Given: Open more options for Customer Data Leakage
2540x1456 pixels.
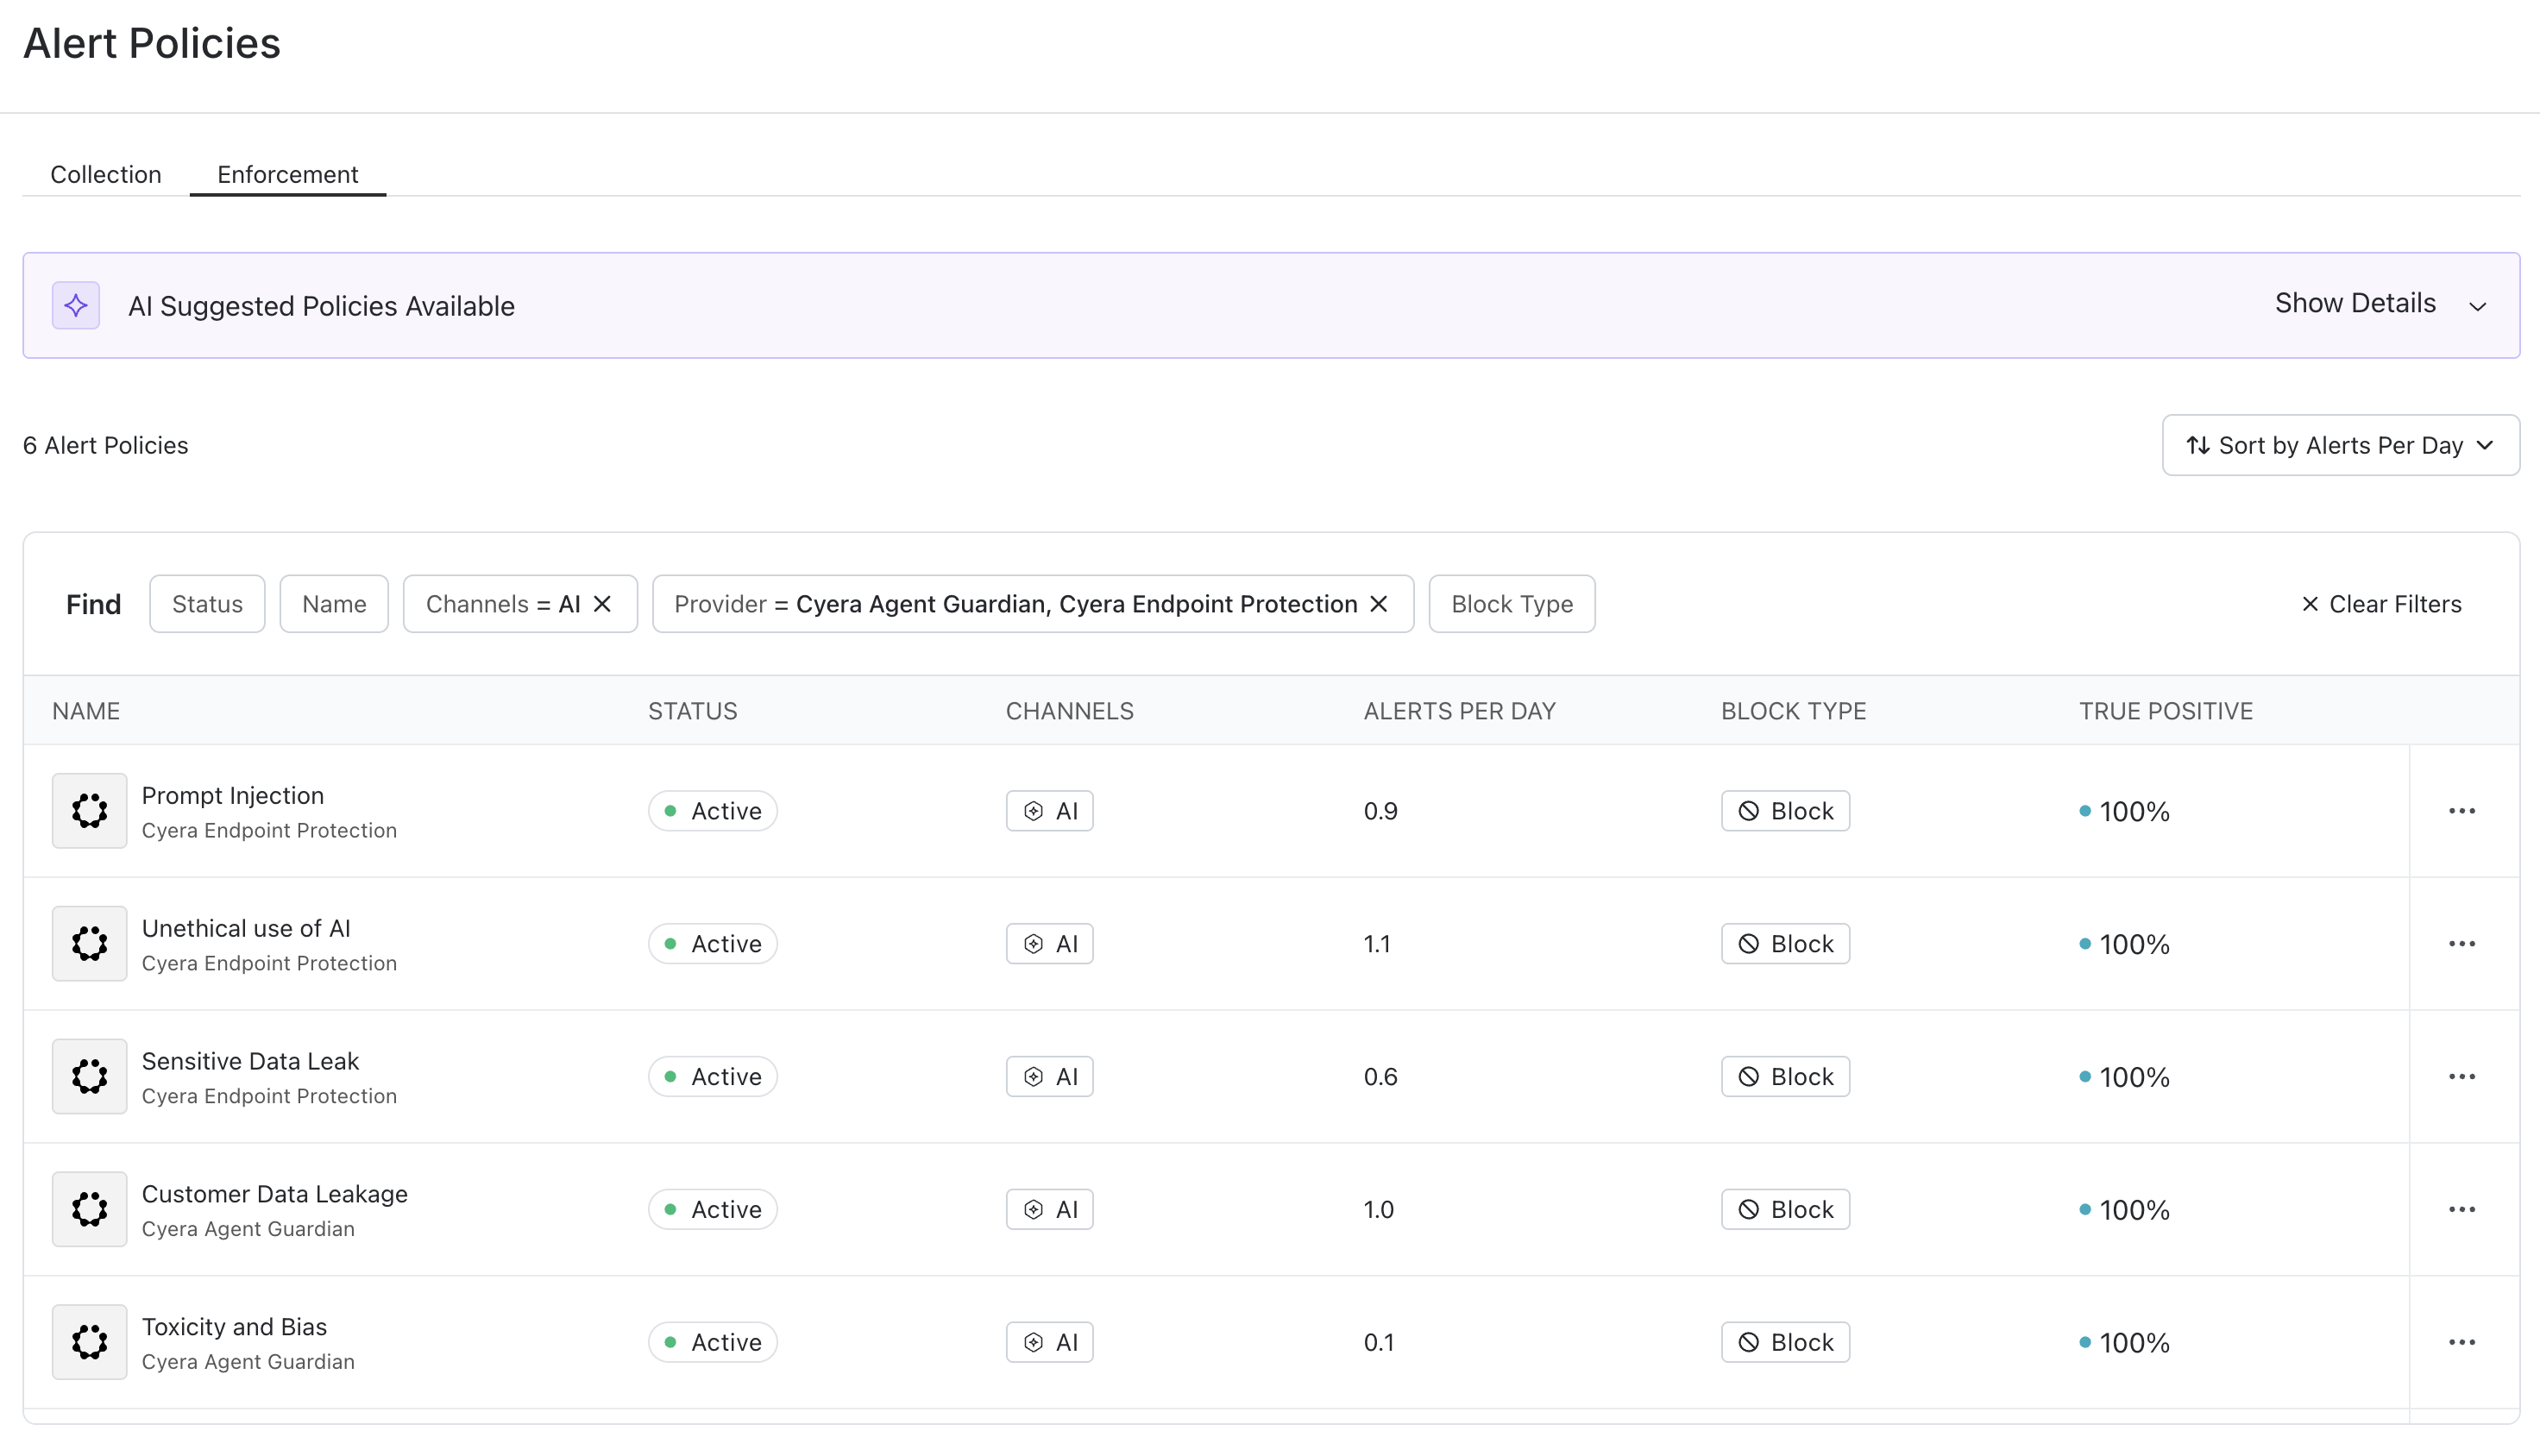Looking at the screenshot, I should click(2462, 1210).
